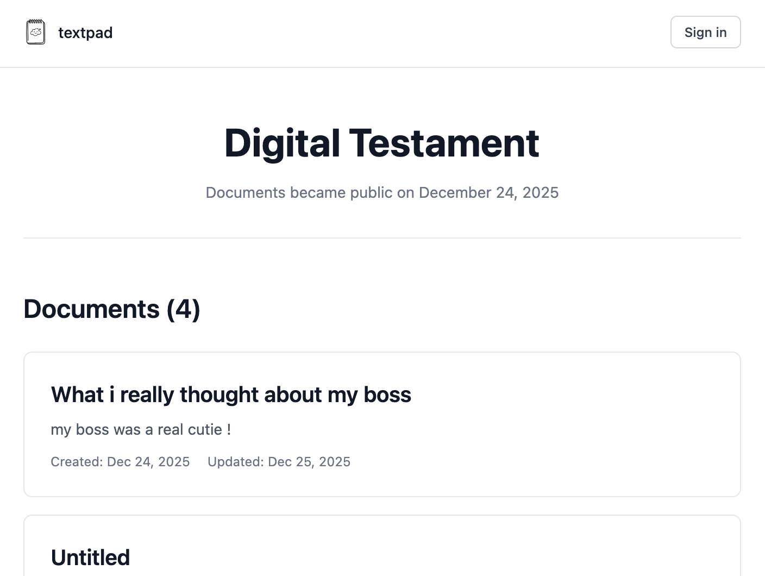Image resolution: width=765 pixels, height=576 pixels.
Task: Click the textpad notepad logo icon
Action: (36, 32)
